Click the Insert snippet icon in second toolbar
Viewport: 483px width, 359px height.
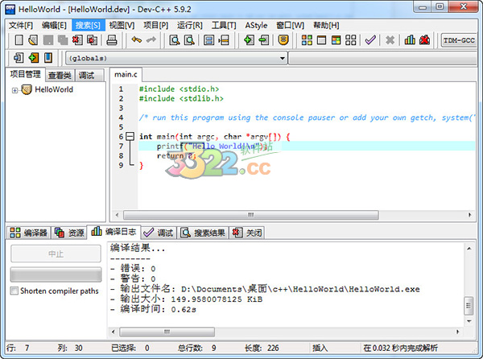tap(19, 58)
